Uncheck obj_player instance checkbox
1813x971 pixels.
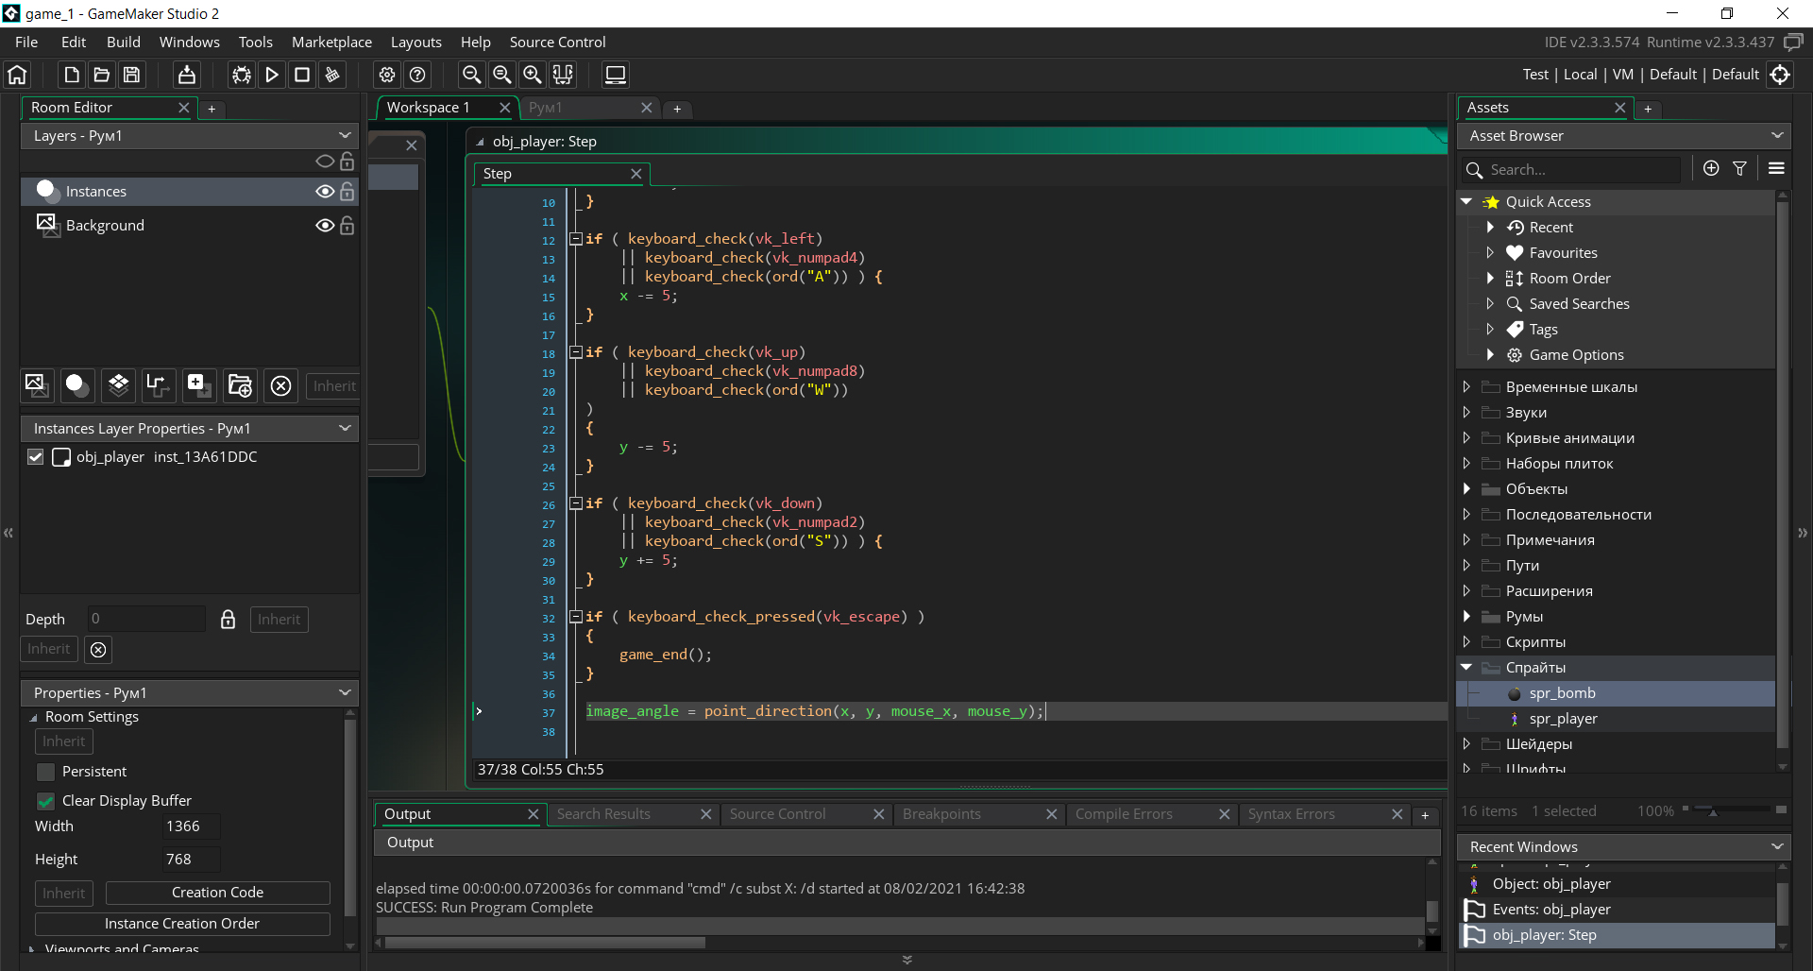[x=35, y=457]
